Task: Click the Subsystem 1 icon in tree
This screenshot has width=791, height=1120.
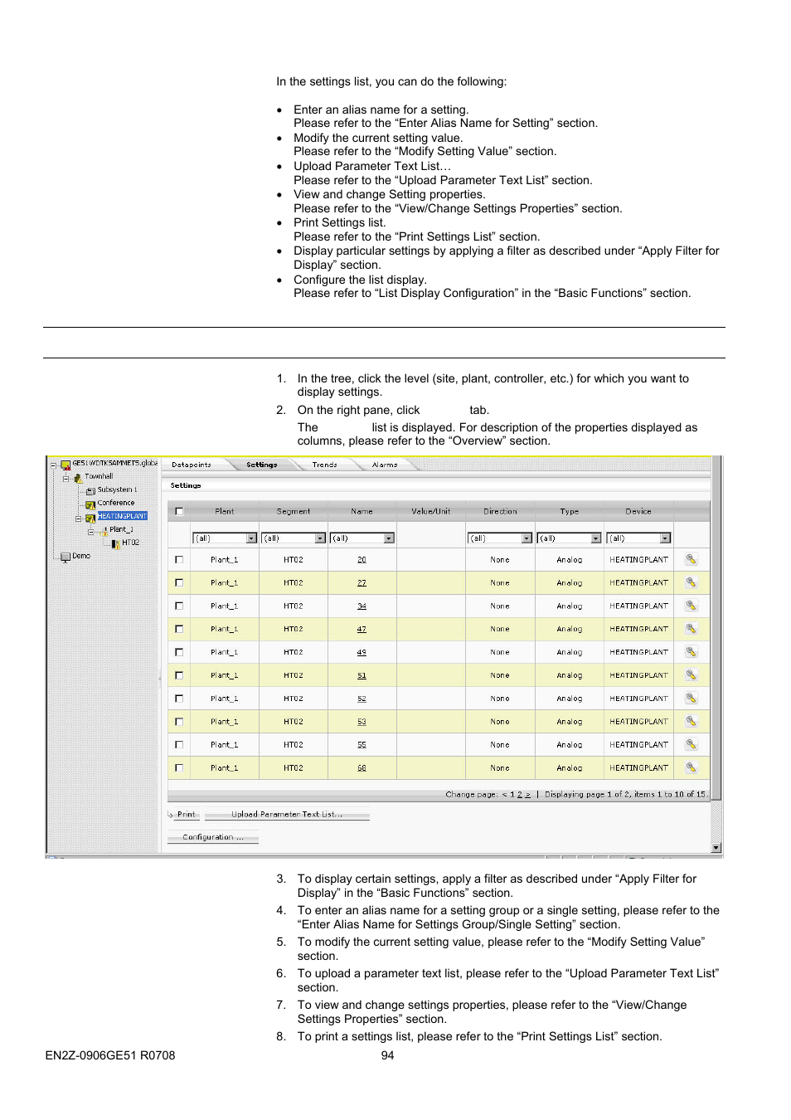Action: coord(90,491)
